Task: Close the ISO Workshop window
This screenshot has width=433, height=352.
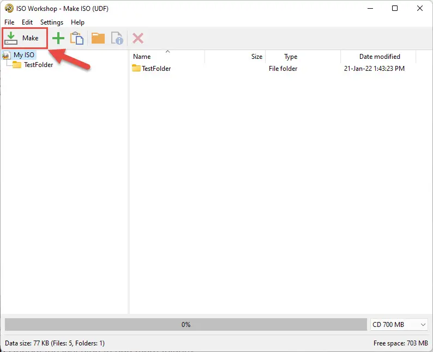Action: (x=420, y=8)
